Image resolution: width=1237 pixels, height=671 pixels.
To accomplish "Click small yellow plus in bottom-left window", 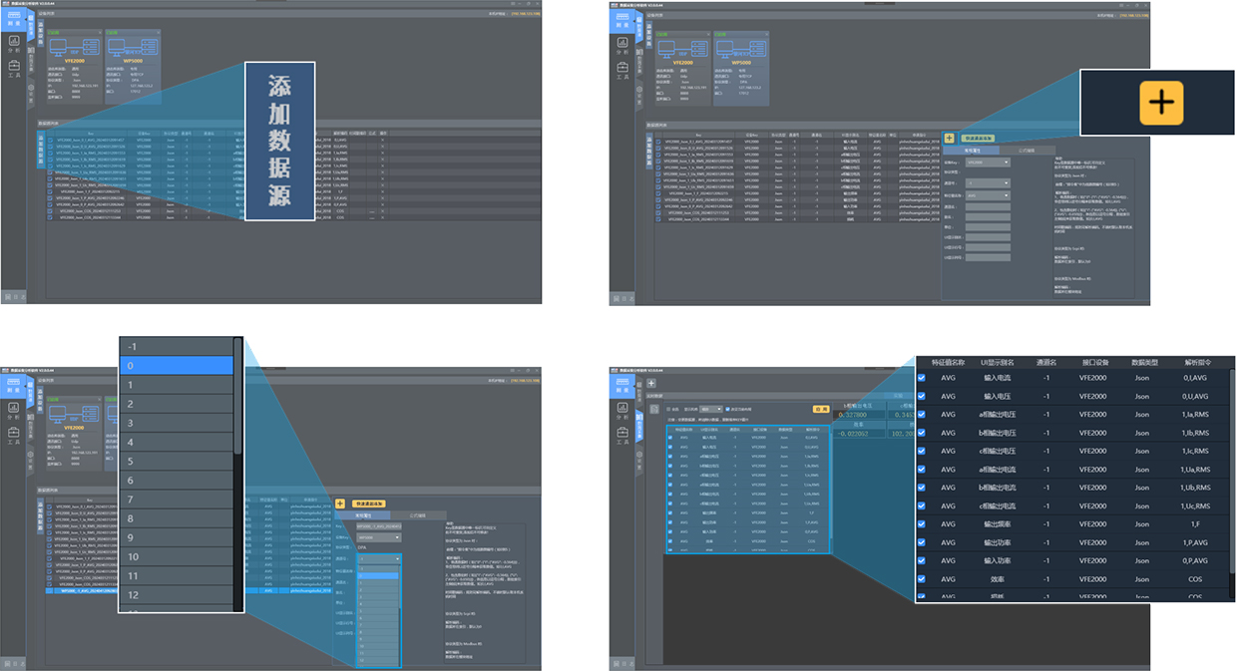I will [x=340, y=504].
